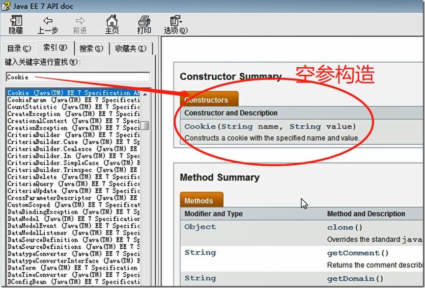Select the DateTimeConverter index entry
Image resolution: width=425 pixels, height=288 pixels.
pos(73,275)
